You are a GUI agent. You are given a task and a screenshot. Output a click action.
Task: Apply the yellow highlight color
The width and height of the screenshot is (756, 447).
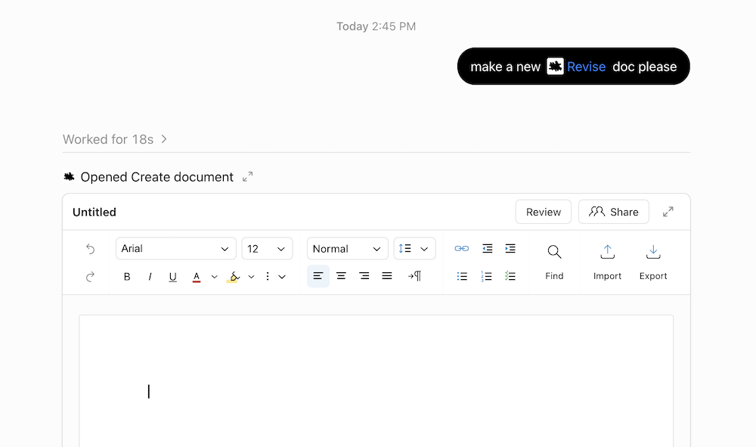click(233, 277)
